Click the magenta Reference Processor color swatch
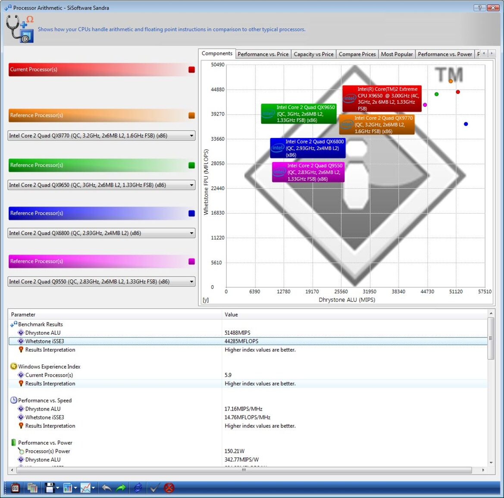504x498 pixels. coord(191,261)
